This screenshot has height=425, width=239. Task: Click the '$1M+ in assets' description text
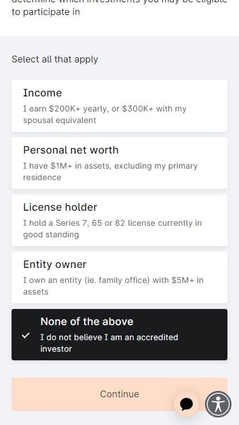(x=110, y=172)
